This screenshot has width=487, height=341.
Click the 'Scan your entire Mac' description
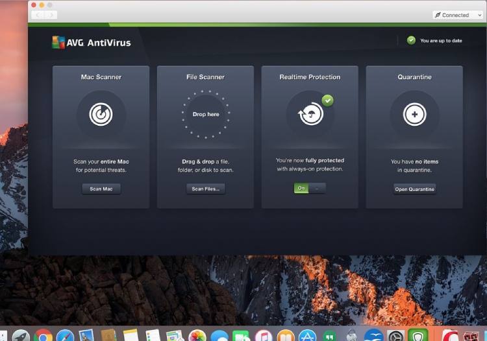pos(101,165)
